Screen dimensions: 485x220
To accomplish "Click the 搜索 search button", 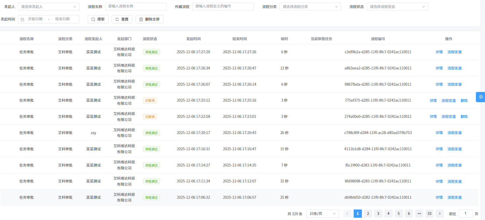I will [x=98, y=19].
